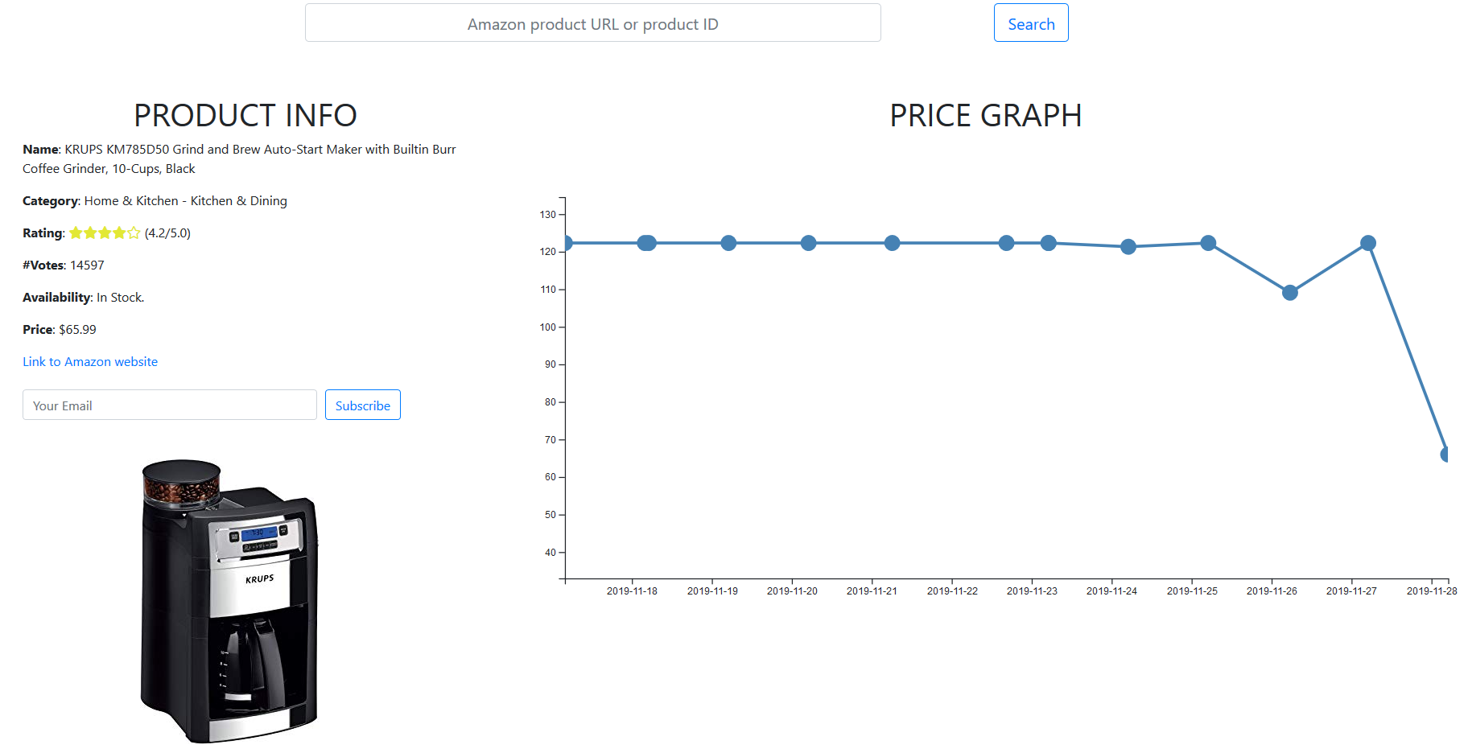Click the Search button
Screen dimensions: 1468x753
click(1031, 23)
